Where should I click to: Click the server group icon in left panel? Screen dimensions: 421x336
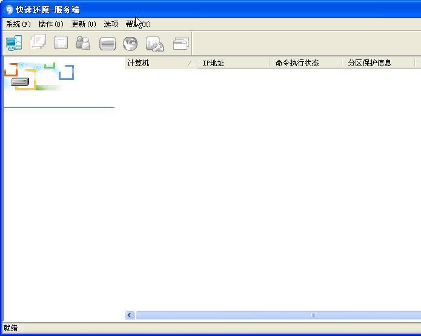pos(20,81)
